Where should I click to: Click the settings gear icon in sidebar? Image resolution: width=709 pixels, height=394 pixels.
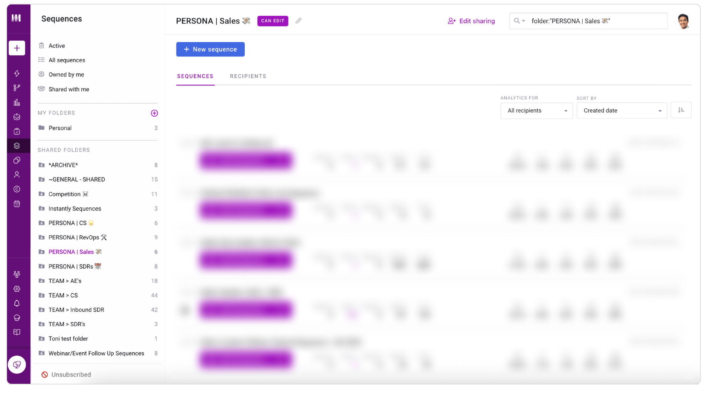coord(16,289)
